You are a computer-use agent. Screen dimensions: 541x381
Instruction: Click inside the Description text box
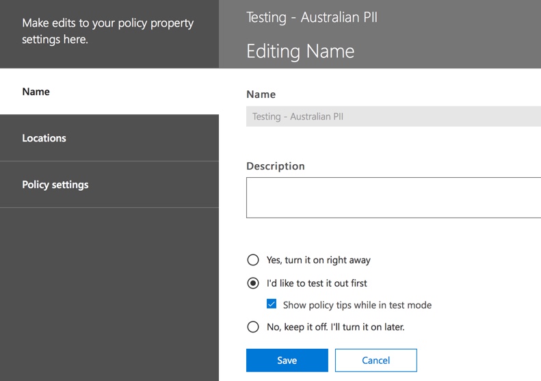393,198
